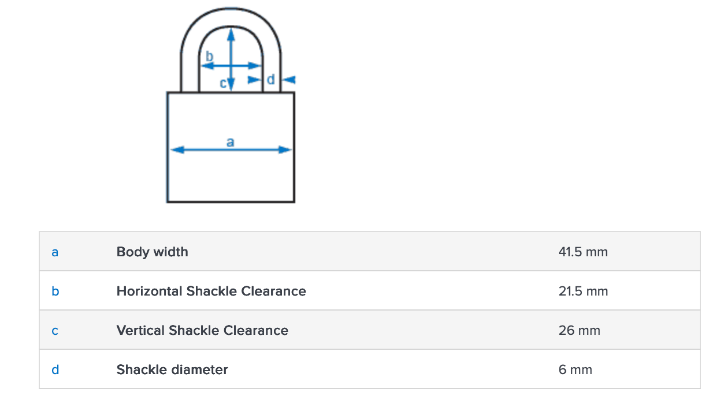The width and height of the screenshot is (720, 411).
Task: Select Vertical Shackle Clearance text
Action: click(202, 330)
